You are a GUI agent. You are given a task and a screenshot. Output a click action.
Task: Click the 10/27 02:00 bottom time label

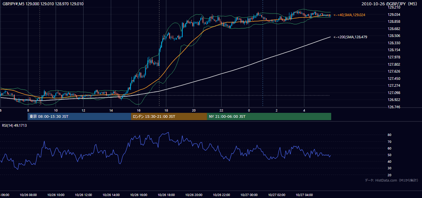277,195
